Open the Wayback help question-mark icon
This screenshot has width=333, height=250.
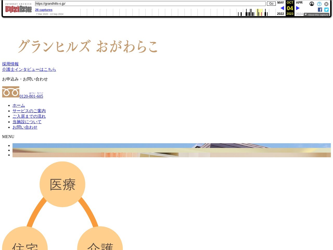pos(319,4)
